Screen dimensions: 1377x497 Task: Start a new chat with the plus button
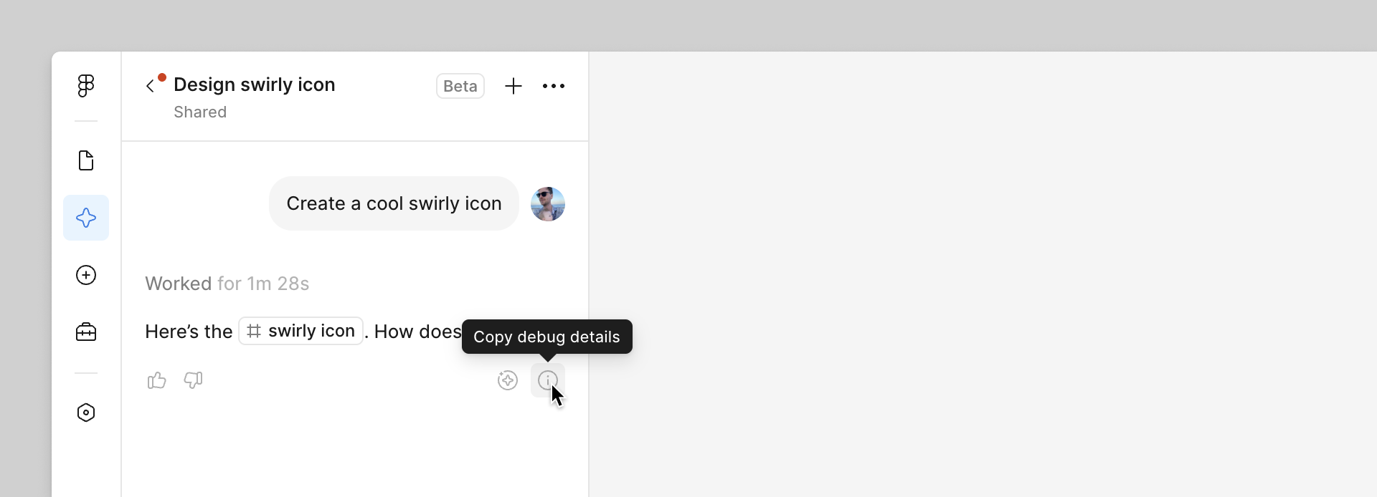(514, 86)
